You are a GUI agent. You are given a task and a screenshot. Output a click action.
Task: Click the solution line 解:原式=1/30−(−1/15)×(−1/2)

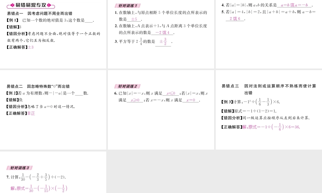39,188
